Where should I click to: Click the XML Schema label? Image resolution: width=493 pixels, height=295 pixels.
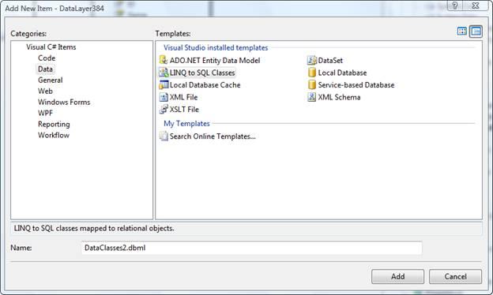pos(339,97)
